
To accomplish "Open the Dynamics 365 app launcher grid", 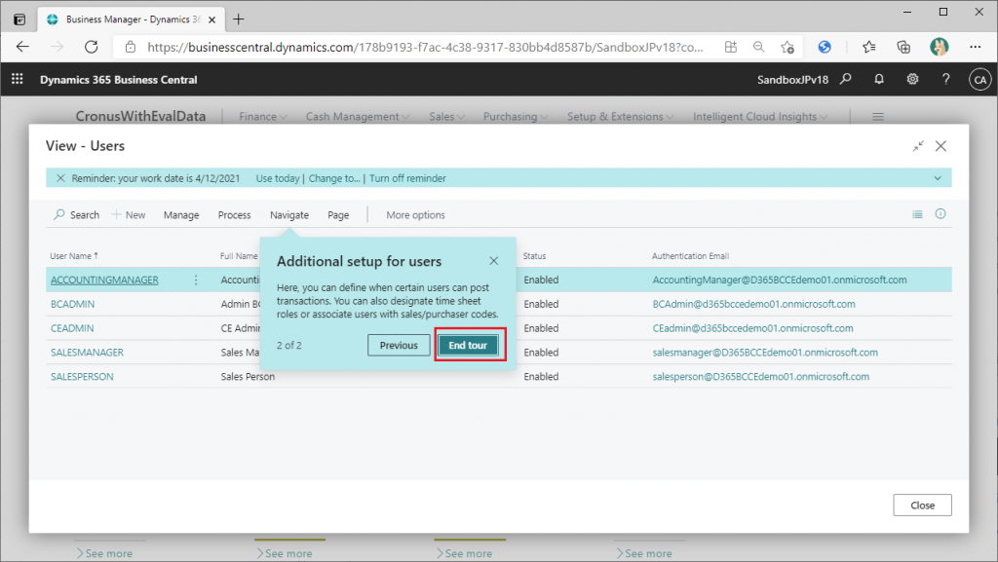I will 18,79.
